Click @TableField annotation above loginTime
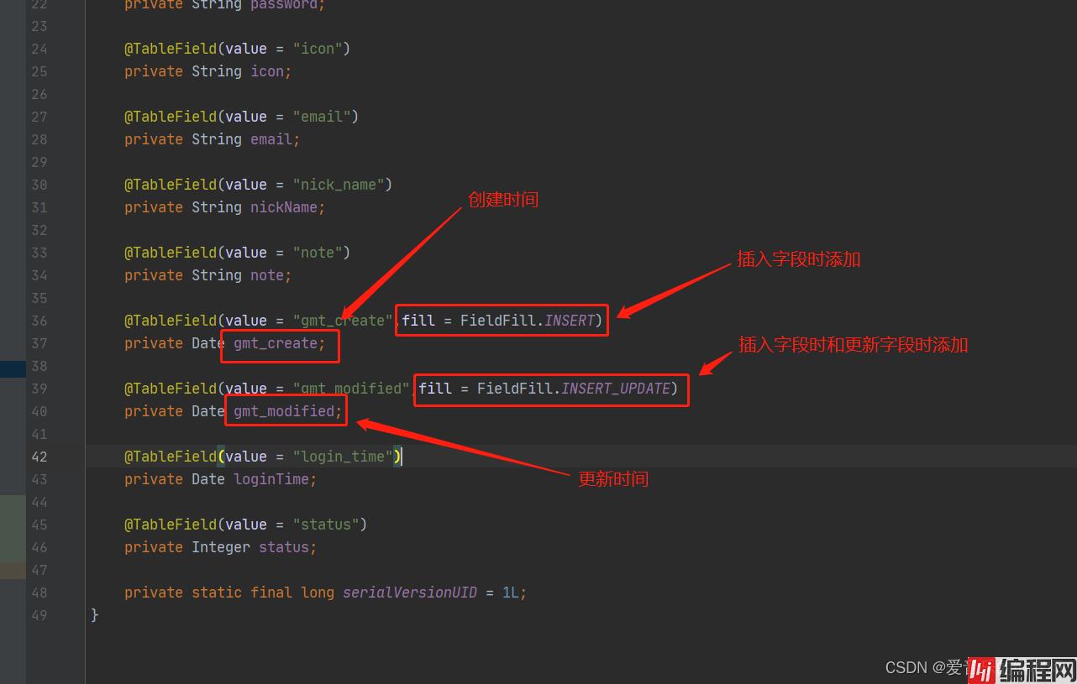1077x684 pixels. (x=171, y=457)
